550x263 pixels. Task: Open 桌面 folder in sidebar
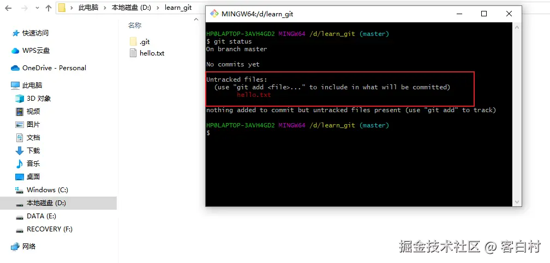[x=33, y=177]
